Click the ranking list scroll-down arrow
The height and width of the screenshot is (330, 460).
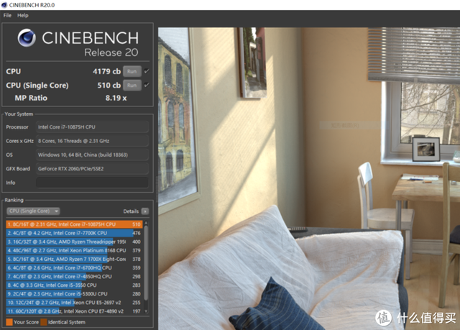[146, 311]
